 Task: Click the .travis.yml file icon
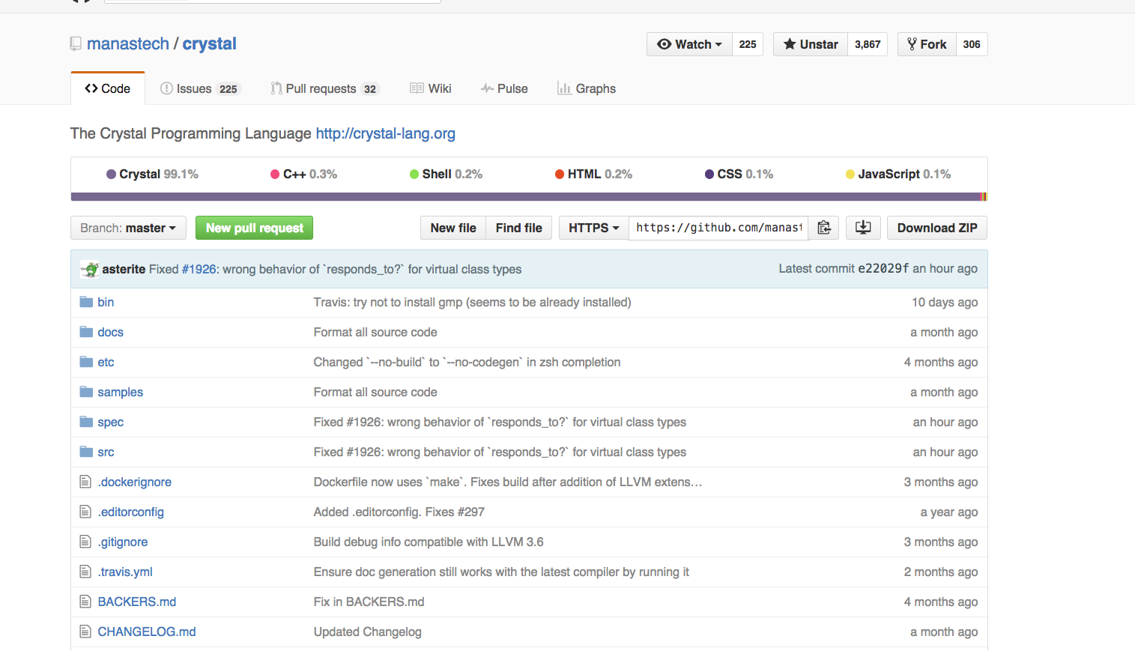pos(85,572)
